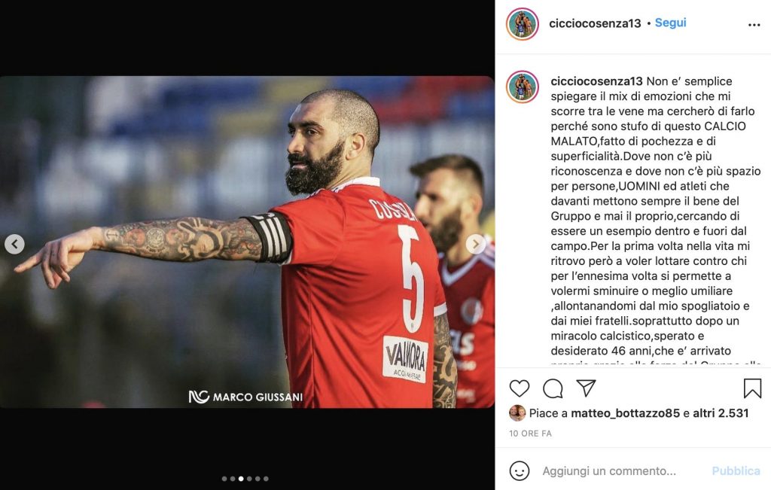This screenshot has width=771, height=490.
Task: Click the header profile avatar
Action: [523, 23]
